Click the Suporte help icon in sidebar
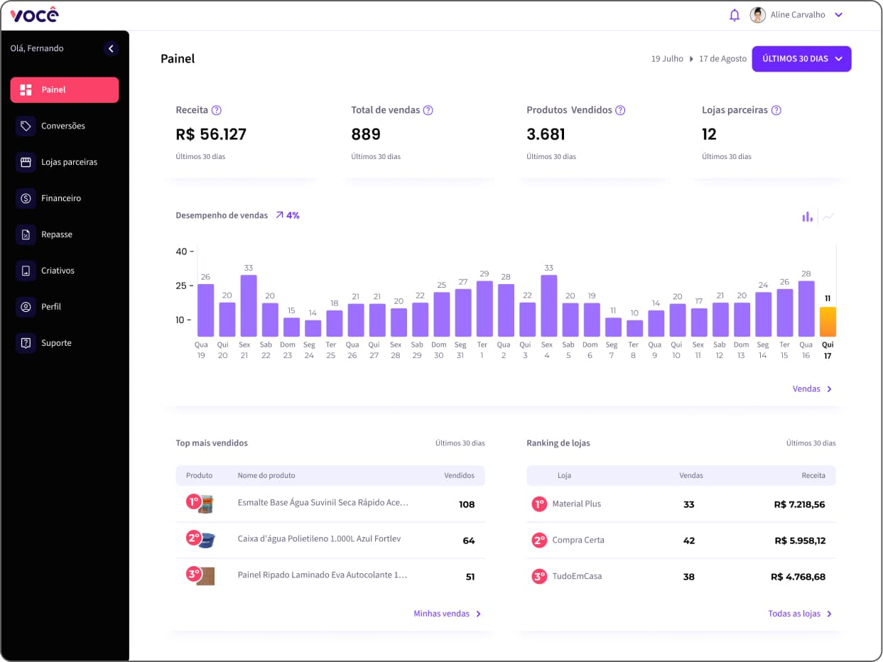Screen dimensions: 883x662 tap(26, 343)
